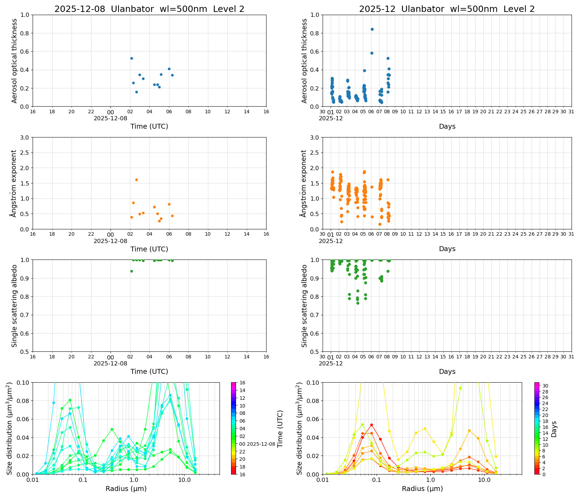This screenshot has height=498, width=580.
Task: Click the "2025-12" date label under monthly AOT plot
Action: (330, 119)
